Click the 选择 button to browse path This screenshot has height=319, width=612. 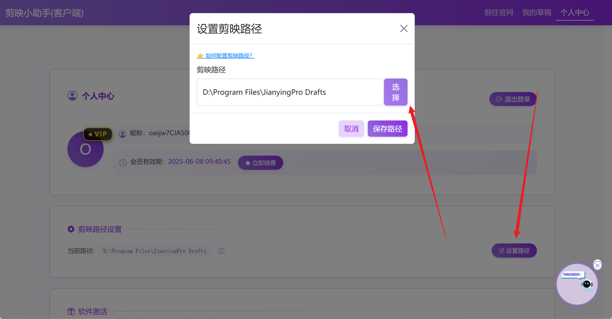pos(396,92)
